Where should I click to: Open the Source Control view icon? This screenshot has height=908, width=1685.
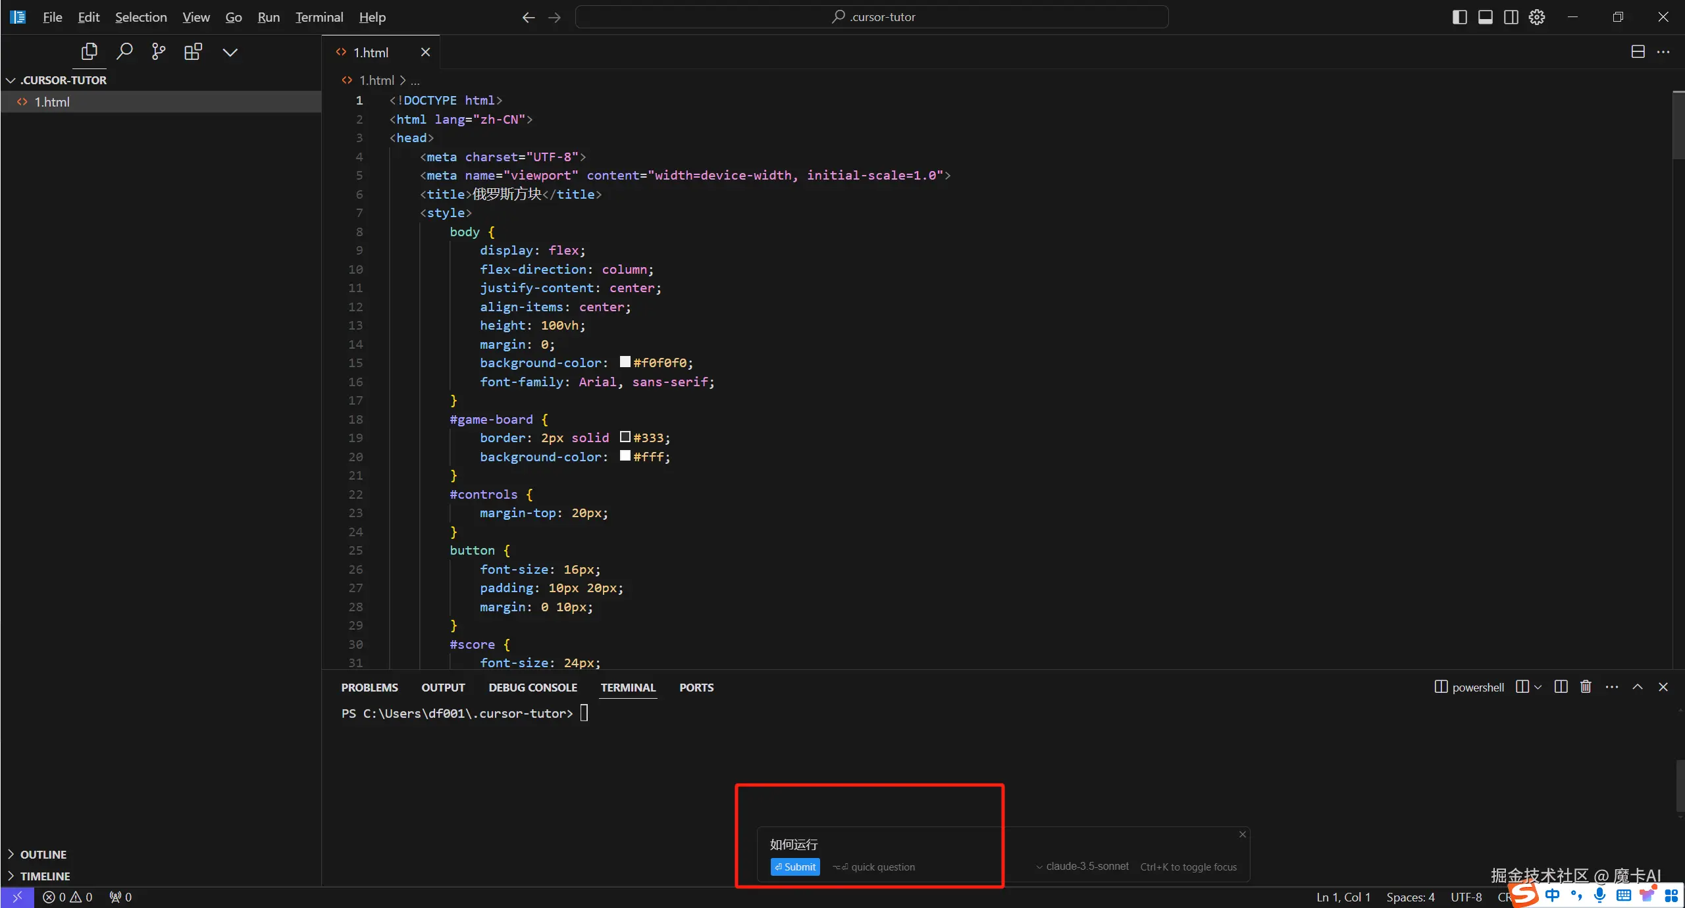pos(158,51)
